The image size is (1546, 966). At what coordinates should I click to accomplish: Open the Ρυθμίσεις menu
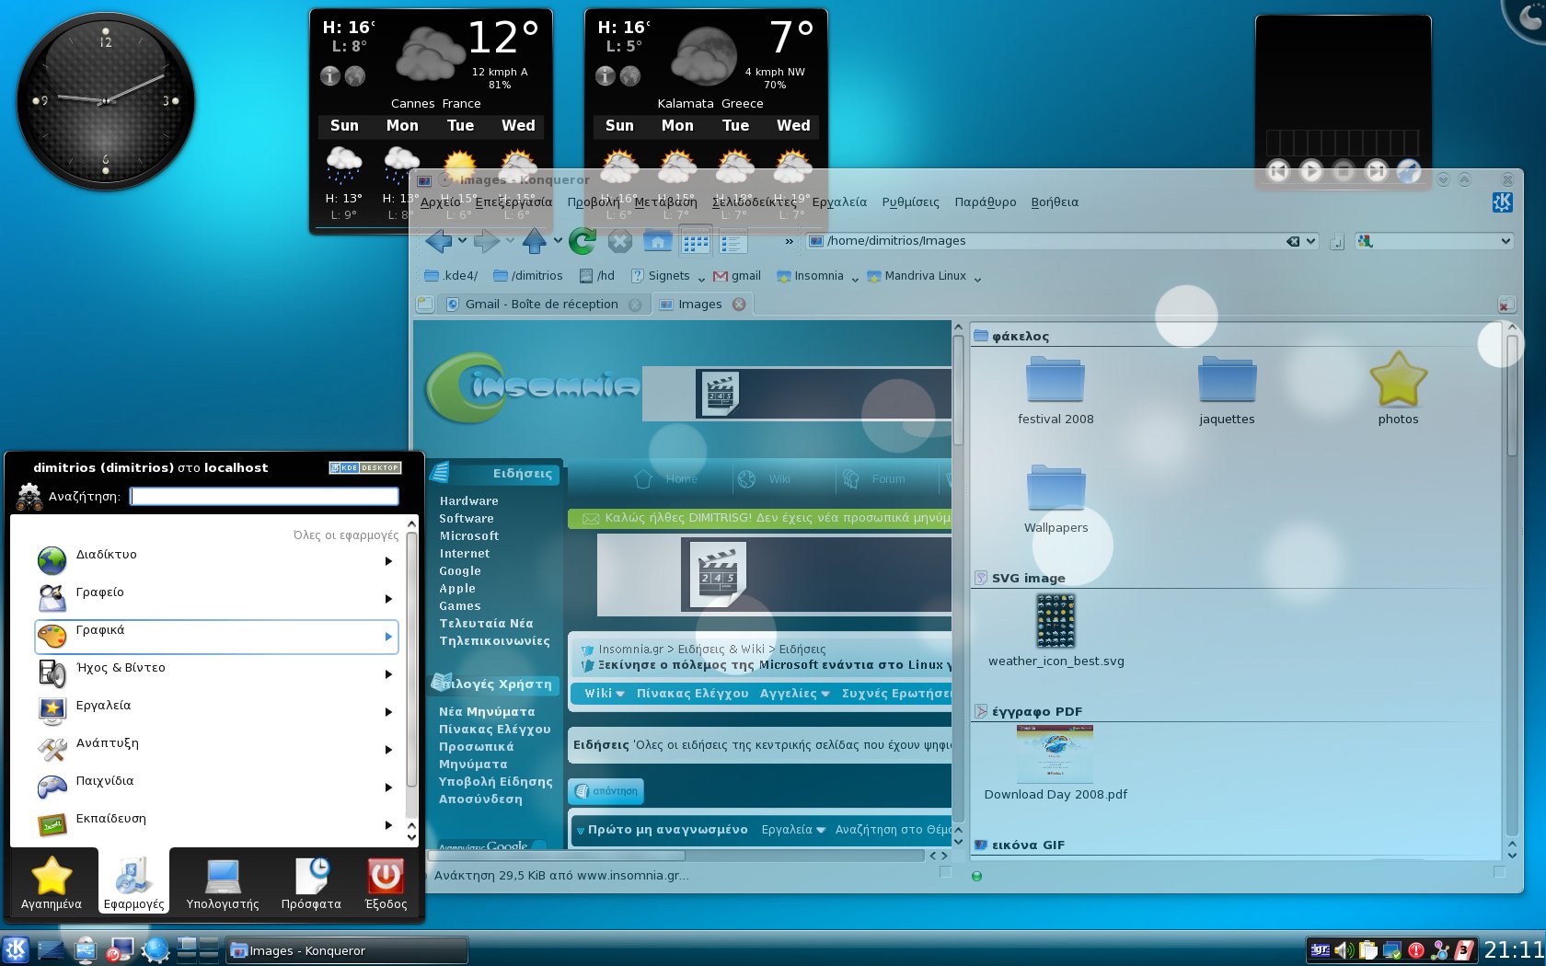(x=910, y=202)
